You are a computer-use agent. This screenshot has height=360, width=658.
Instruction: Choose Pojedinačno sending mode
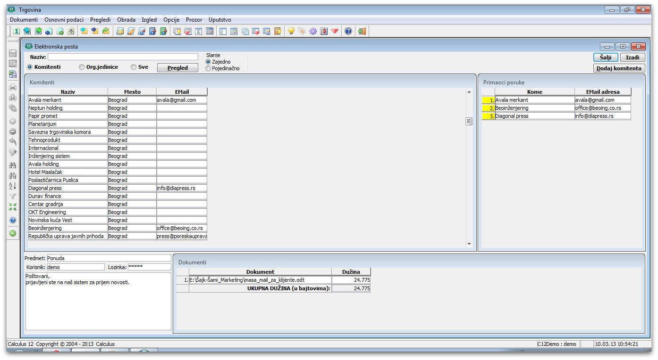(208, 68)
